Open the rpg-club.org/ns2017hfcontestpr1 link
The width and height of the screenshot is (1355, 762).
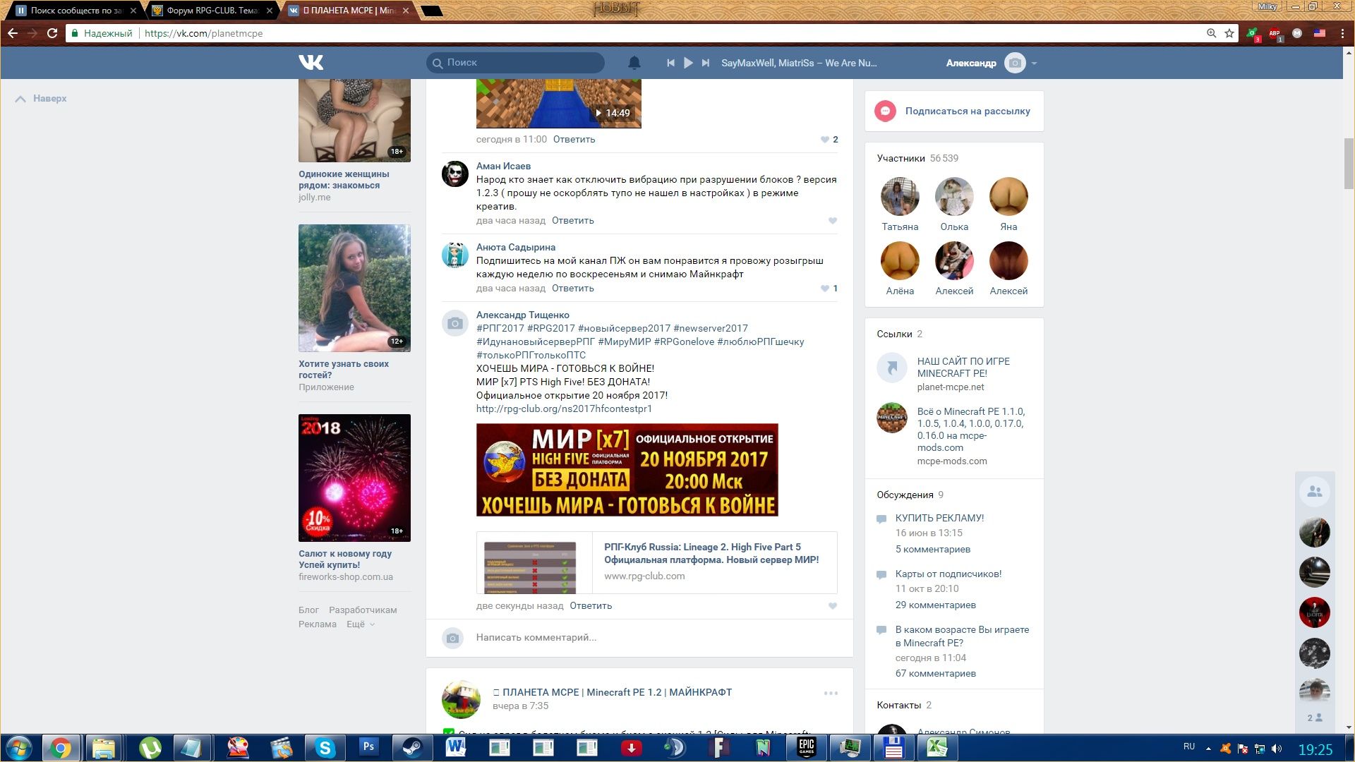click(564, 409)
